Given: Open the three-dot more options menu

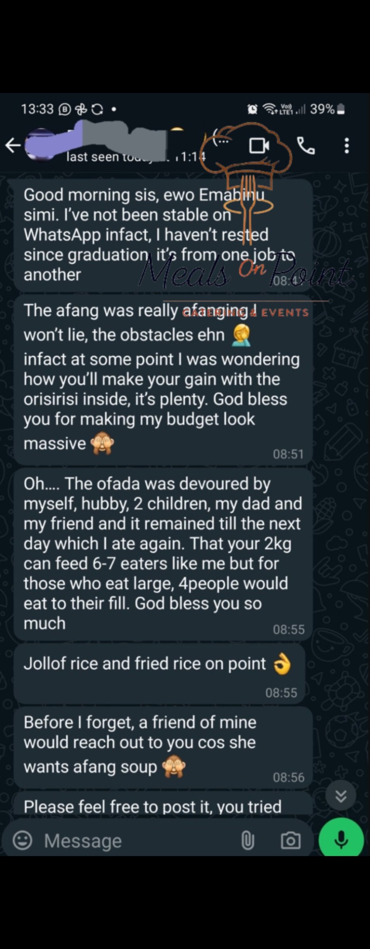Looking at the screenshot, I should pyautogui.click(x=347, y=146).
